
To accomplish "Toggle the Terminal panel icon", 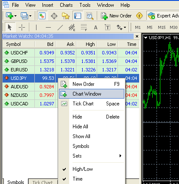I will 78,16.
